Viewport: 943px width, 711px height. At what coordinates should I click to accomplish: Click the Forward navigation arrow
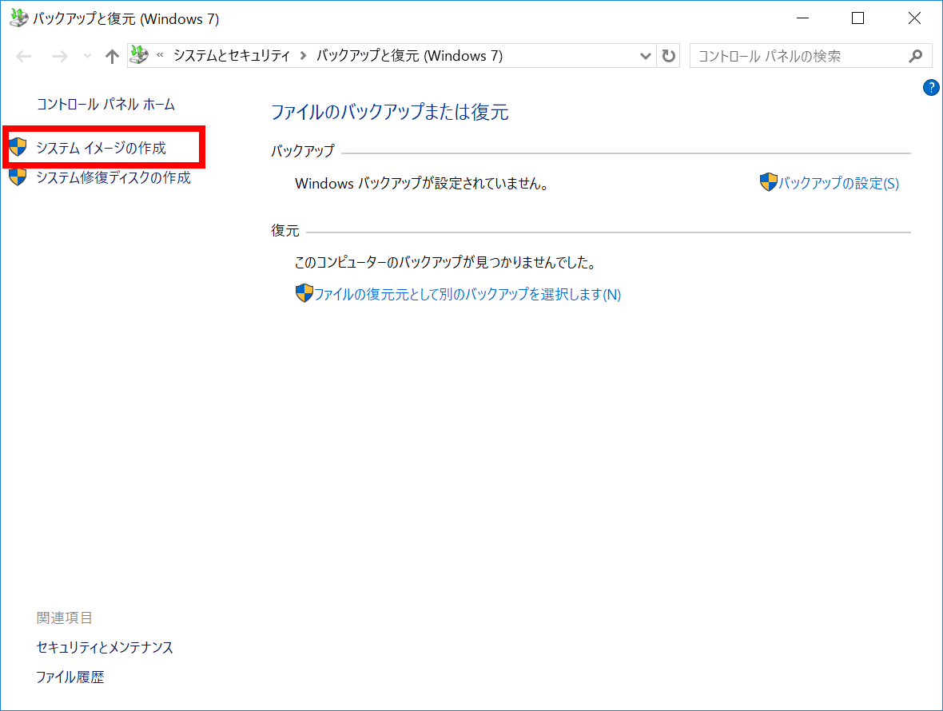[x=60, y=57]
